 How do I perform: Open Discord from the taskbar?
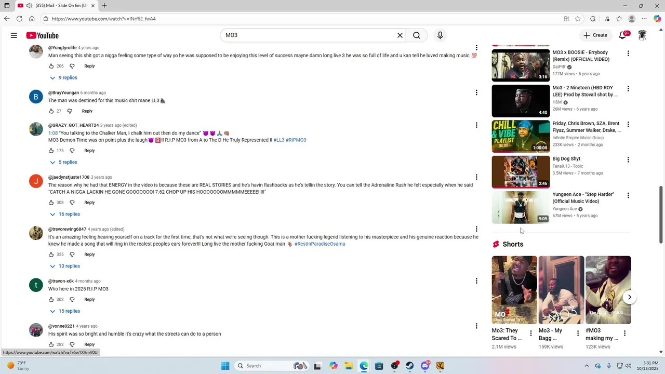(425, 366)
